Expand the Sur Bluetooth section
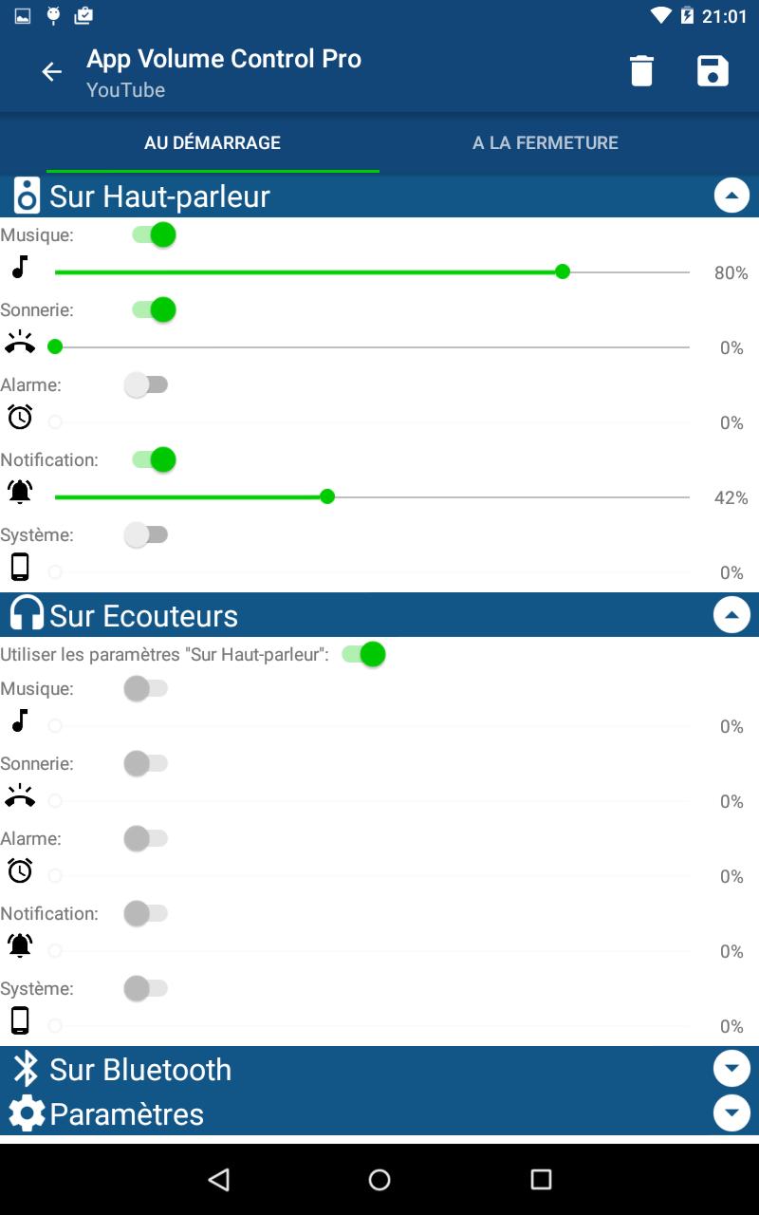Screen dimensions: 759x1215 coord(731,1069)
